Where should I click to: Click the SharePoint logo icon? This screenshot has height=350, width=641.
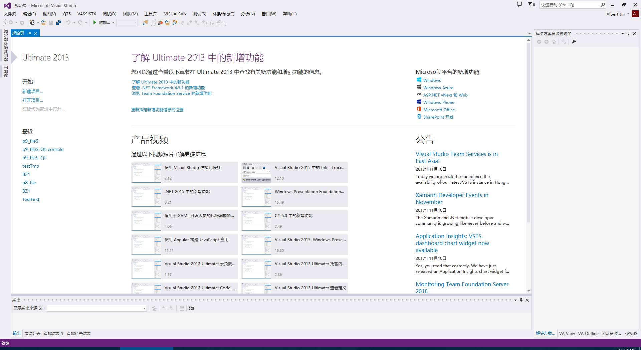419,117
